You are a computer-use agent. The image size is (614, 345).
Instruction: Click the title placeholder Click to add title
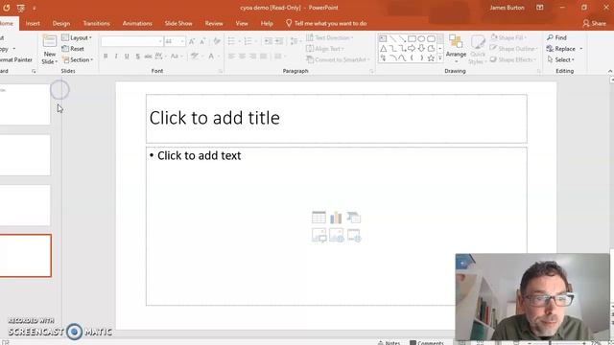(x=337, y=119)
